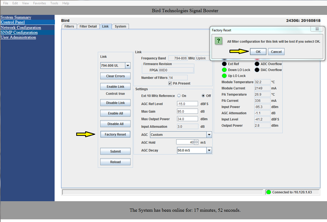Click the Down LO Lock green indicator
This screenshot has width=327, height=222.
pos(224,70)
